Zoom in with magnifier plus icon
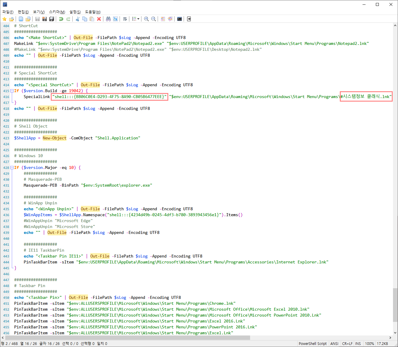This screenshot has height=347, width=398. click(146, 19)
